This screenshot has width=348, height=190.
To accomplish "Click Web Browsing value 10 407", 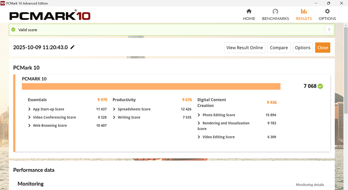I will 101,125.
